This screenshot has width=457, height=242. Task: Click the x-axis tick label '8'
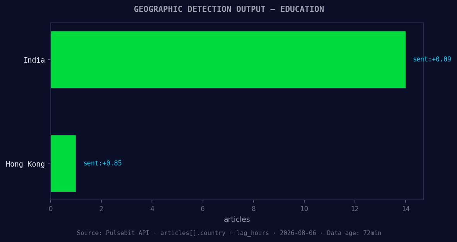[254, 209]
